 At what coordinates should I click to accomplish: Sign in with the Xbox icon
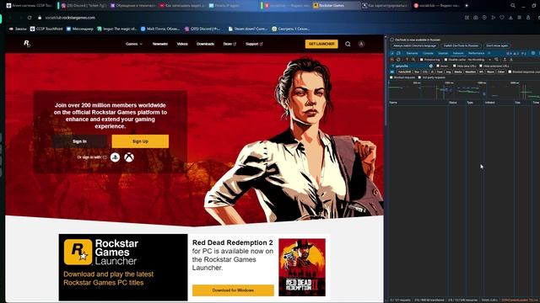tap(129, 157)
